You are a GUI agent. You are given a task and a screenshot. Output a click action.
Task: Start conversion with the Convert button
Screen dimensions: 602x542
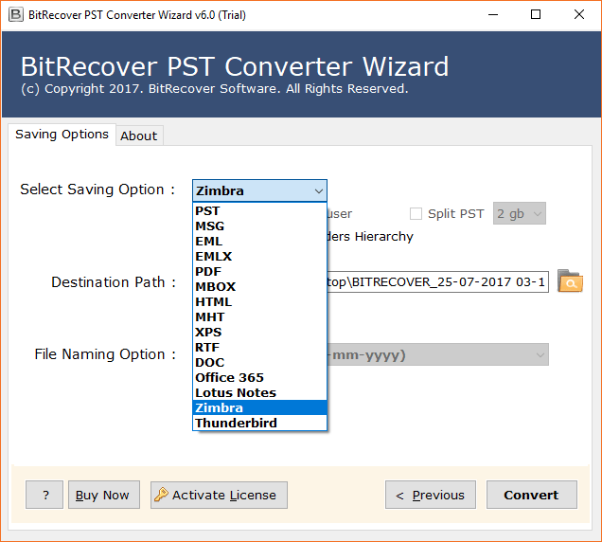point(532,495)
